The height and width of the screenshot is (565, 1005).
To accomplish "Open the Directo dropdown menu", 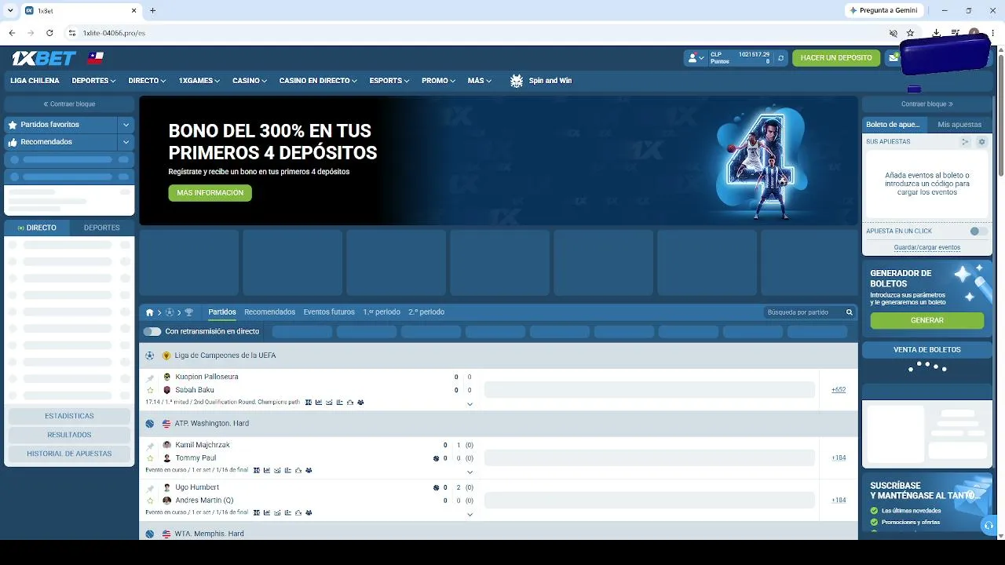I will pos(147,81).
